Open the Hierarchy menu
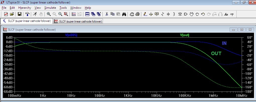The image size is (256, 102). pyautogui.click(x=25, y=8)
